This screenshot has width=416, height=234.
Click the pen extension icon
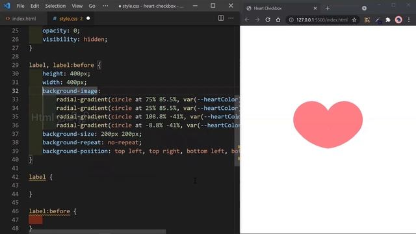[x=378, y=20]
